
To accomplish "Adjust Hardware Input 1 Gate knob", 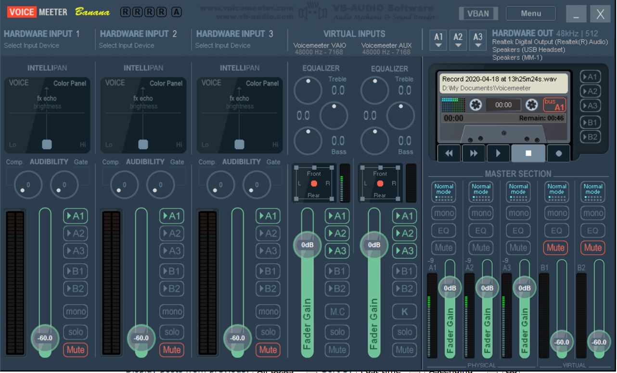I will pyautogui.click(x=64, y=185).
